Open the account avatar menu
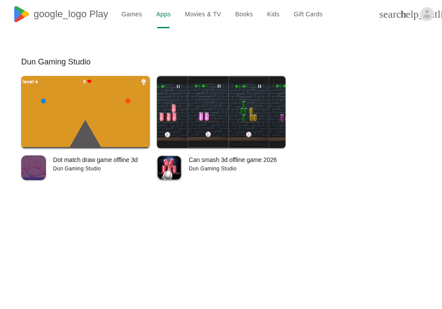The width and height of the screenshot is (442, 309). click(x=427, y=14)
